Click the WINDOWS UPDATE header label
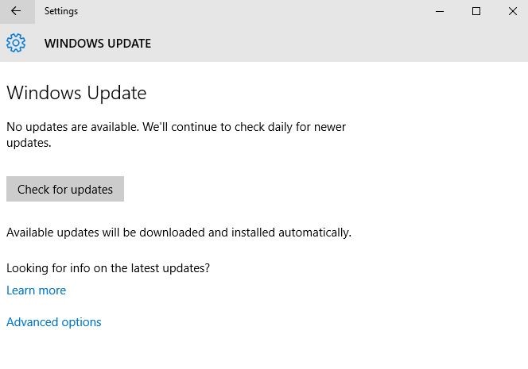Image resolution: width=528 pixels, height=369 pixels. (x=98, y=44)
